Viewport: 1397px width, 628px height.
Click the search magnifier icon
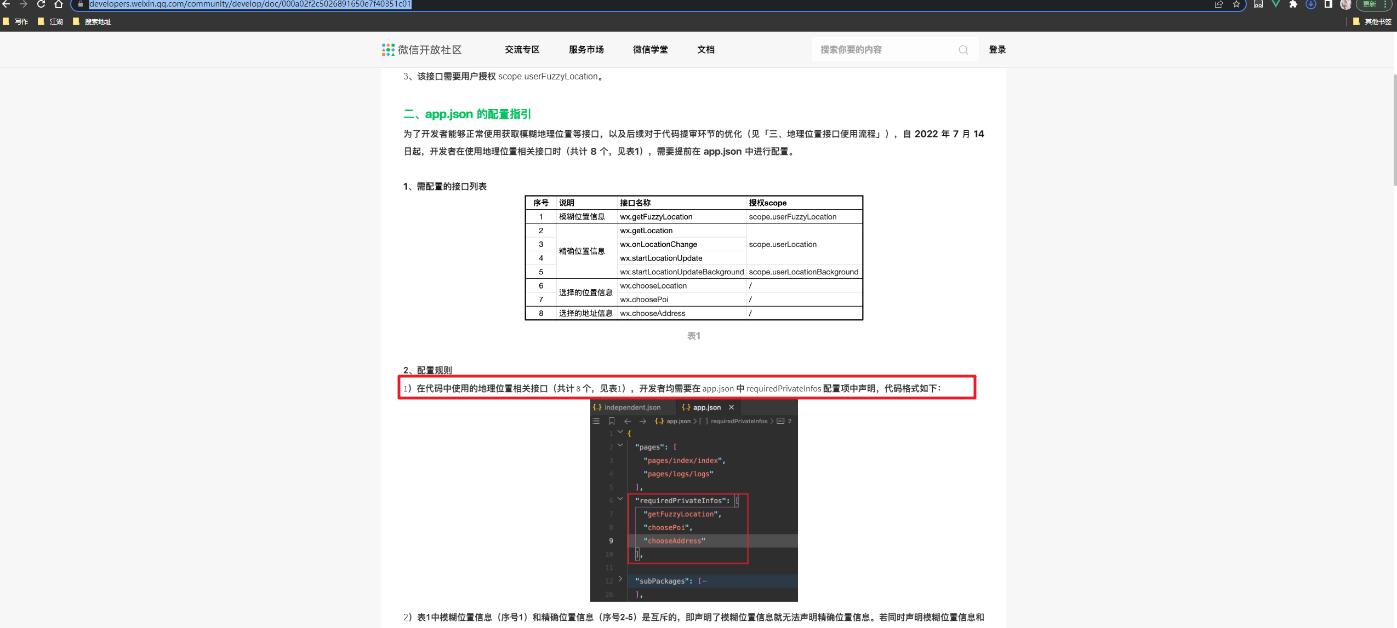point(963,50)
